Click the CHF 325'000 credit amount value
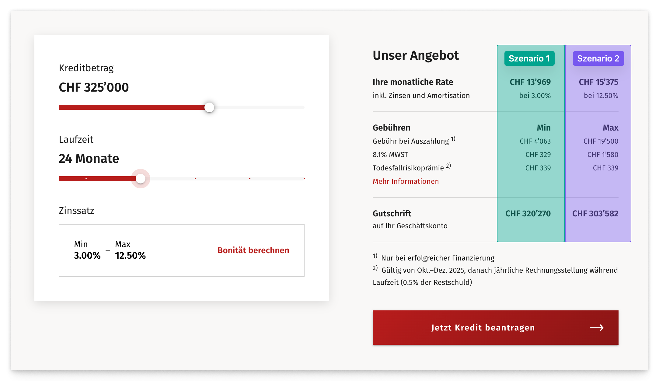The height and width of the screenshot is (381, 659). 94,88
